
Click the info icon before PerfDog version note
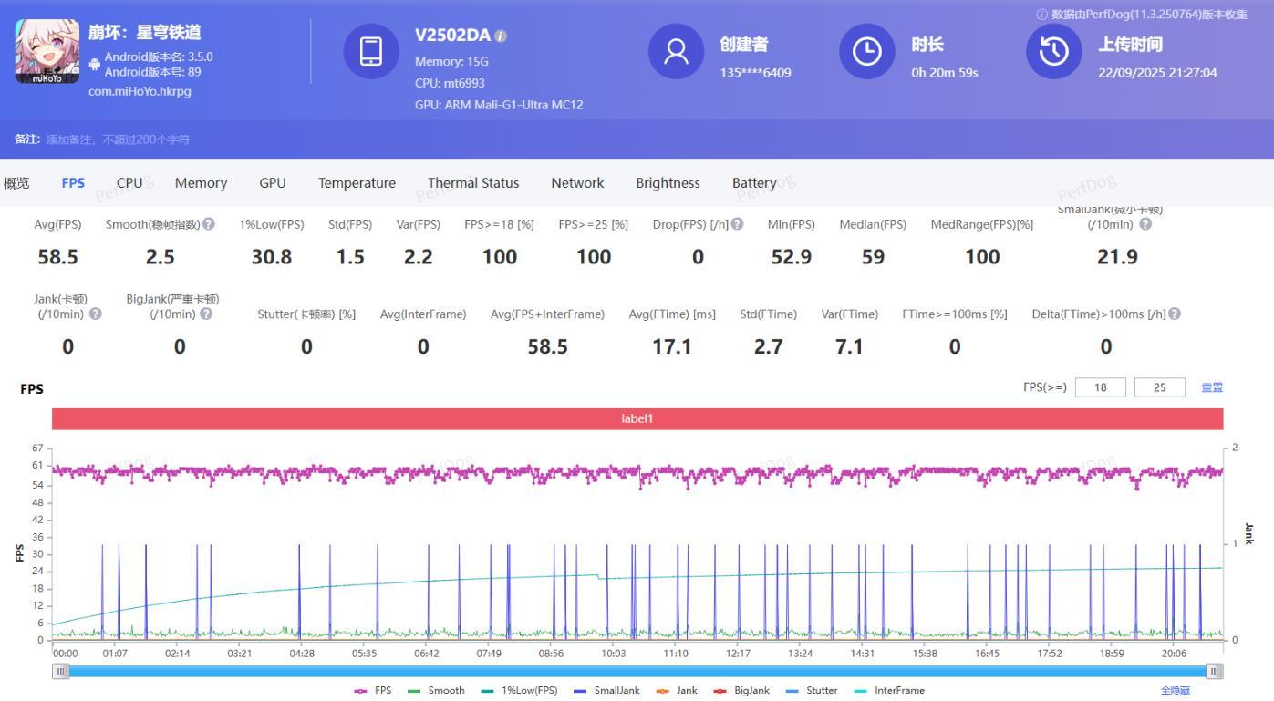tap(1042, 15)
